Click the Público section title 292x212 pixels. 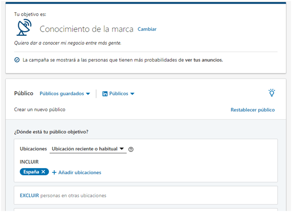24,93
